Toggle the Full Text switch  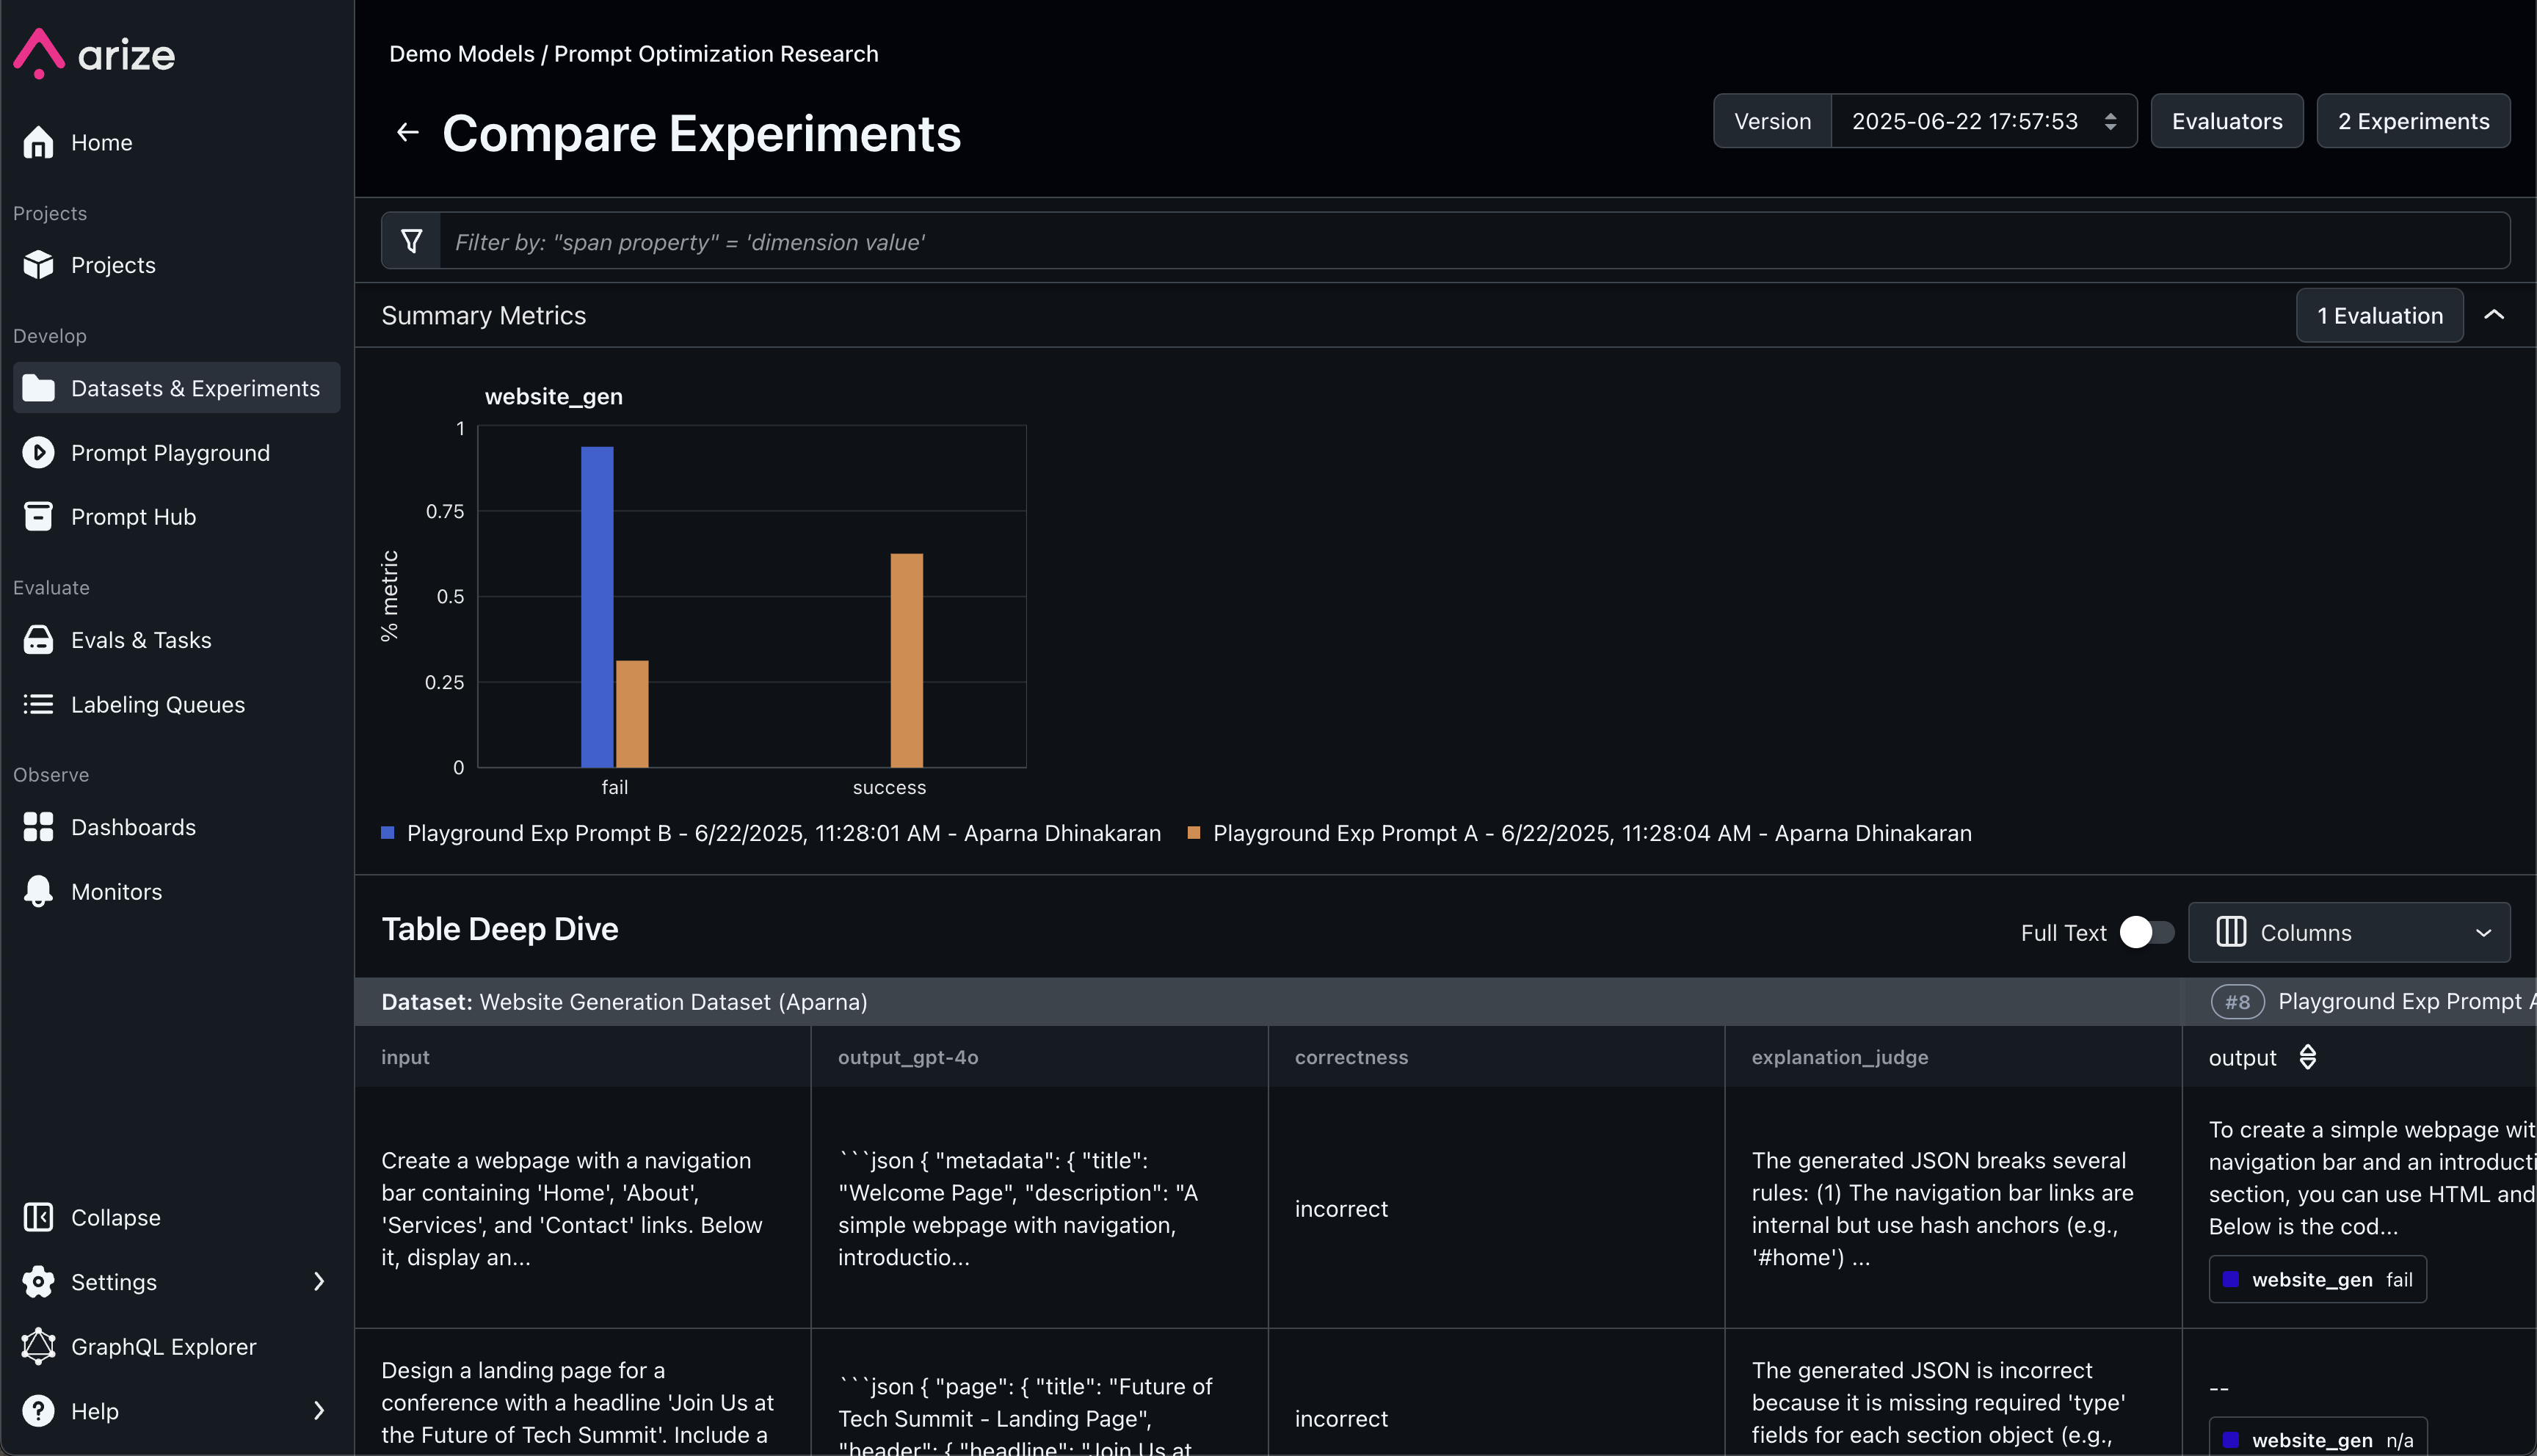[x=2146, y=932]
